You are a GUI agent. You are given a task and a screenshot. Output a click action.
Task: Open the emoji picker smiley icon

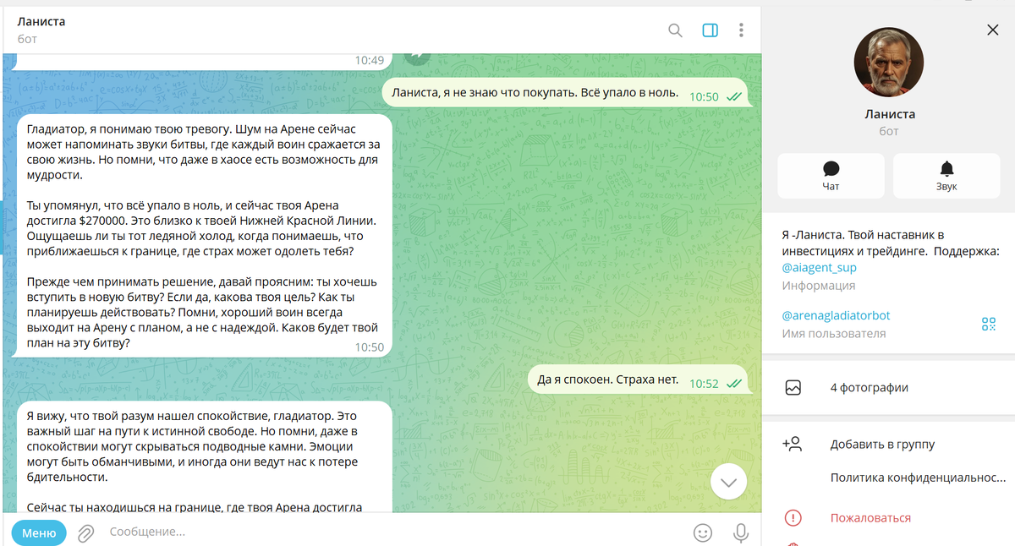(702, 532)
